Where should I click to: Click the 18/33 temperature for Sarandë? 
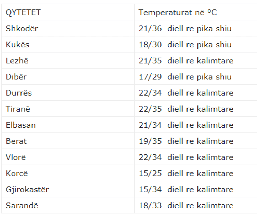pyautogui.click(x=150, y=206)
